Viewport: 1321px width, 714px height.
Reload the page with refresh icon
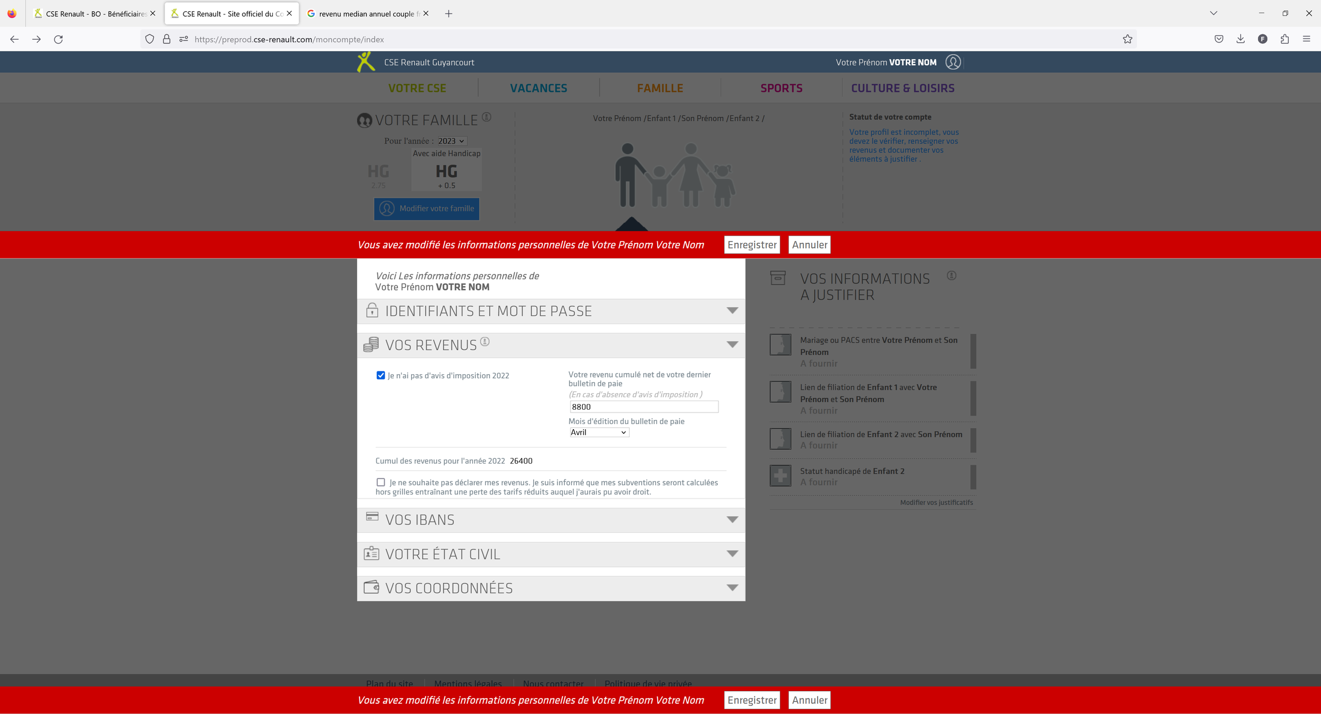(58, 39)
